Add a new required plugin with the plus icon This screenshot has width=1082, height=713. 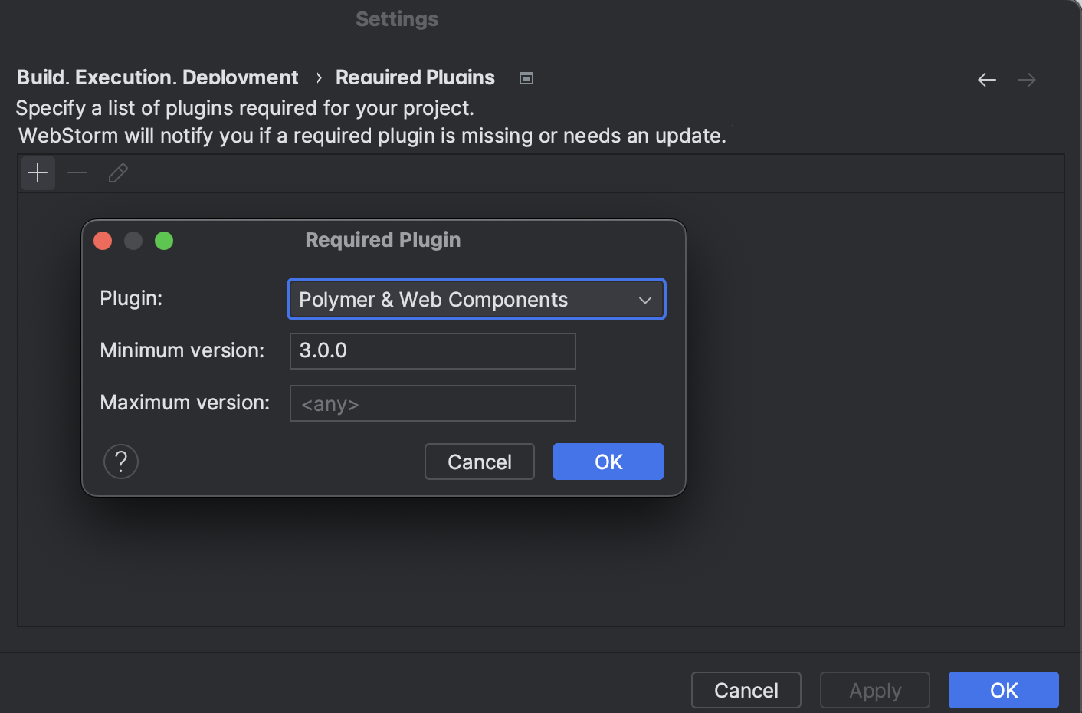[37, 173]
